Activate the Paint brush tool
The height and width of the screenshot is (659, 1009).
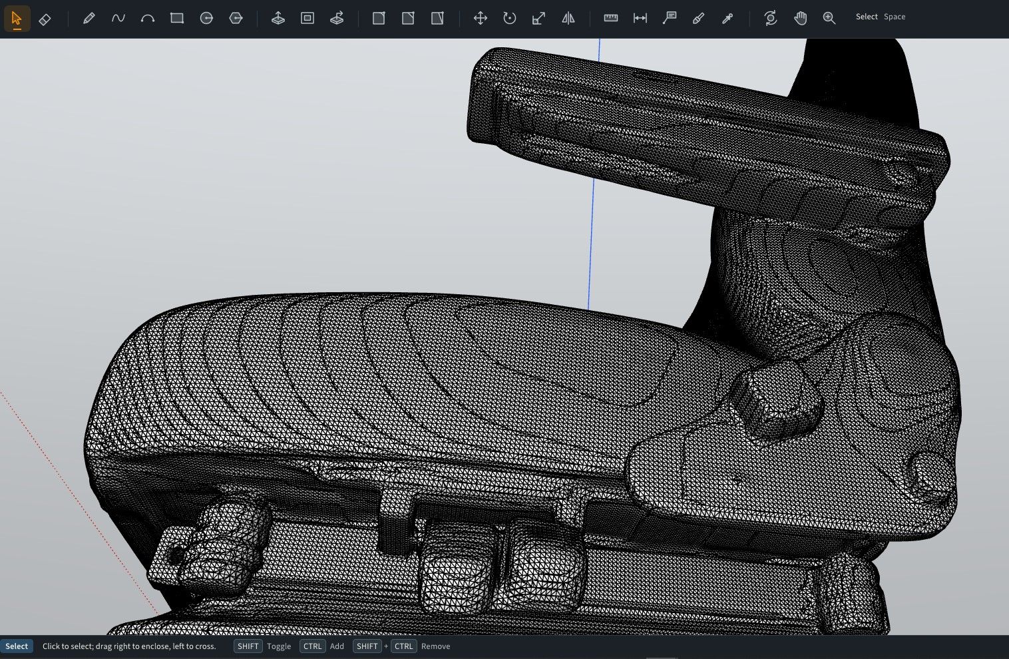699,19
